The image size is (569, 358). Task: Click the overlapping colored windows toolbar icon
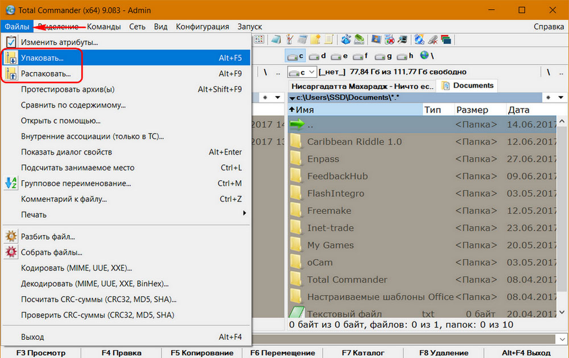pyautogui.click(x=446, y=39)
